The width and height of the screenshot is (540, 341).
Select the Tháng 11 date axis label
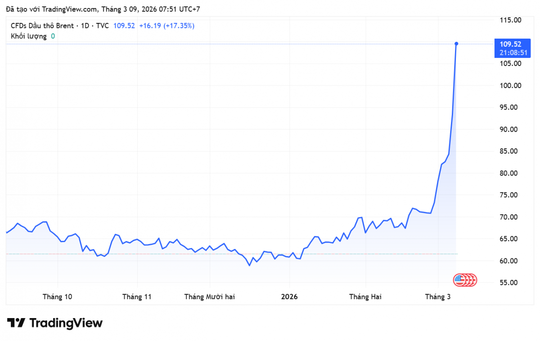137,297
